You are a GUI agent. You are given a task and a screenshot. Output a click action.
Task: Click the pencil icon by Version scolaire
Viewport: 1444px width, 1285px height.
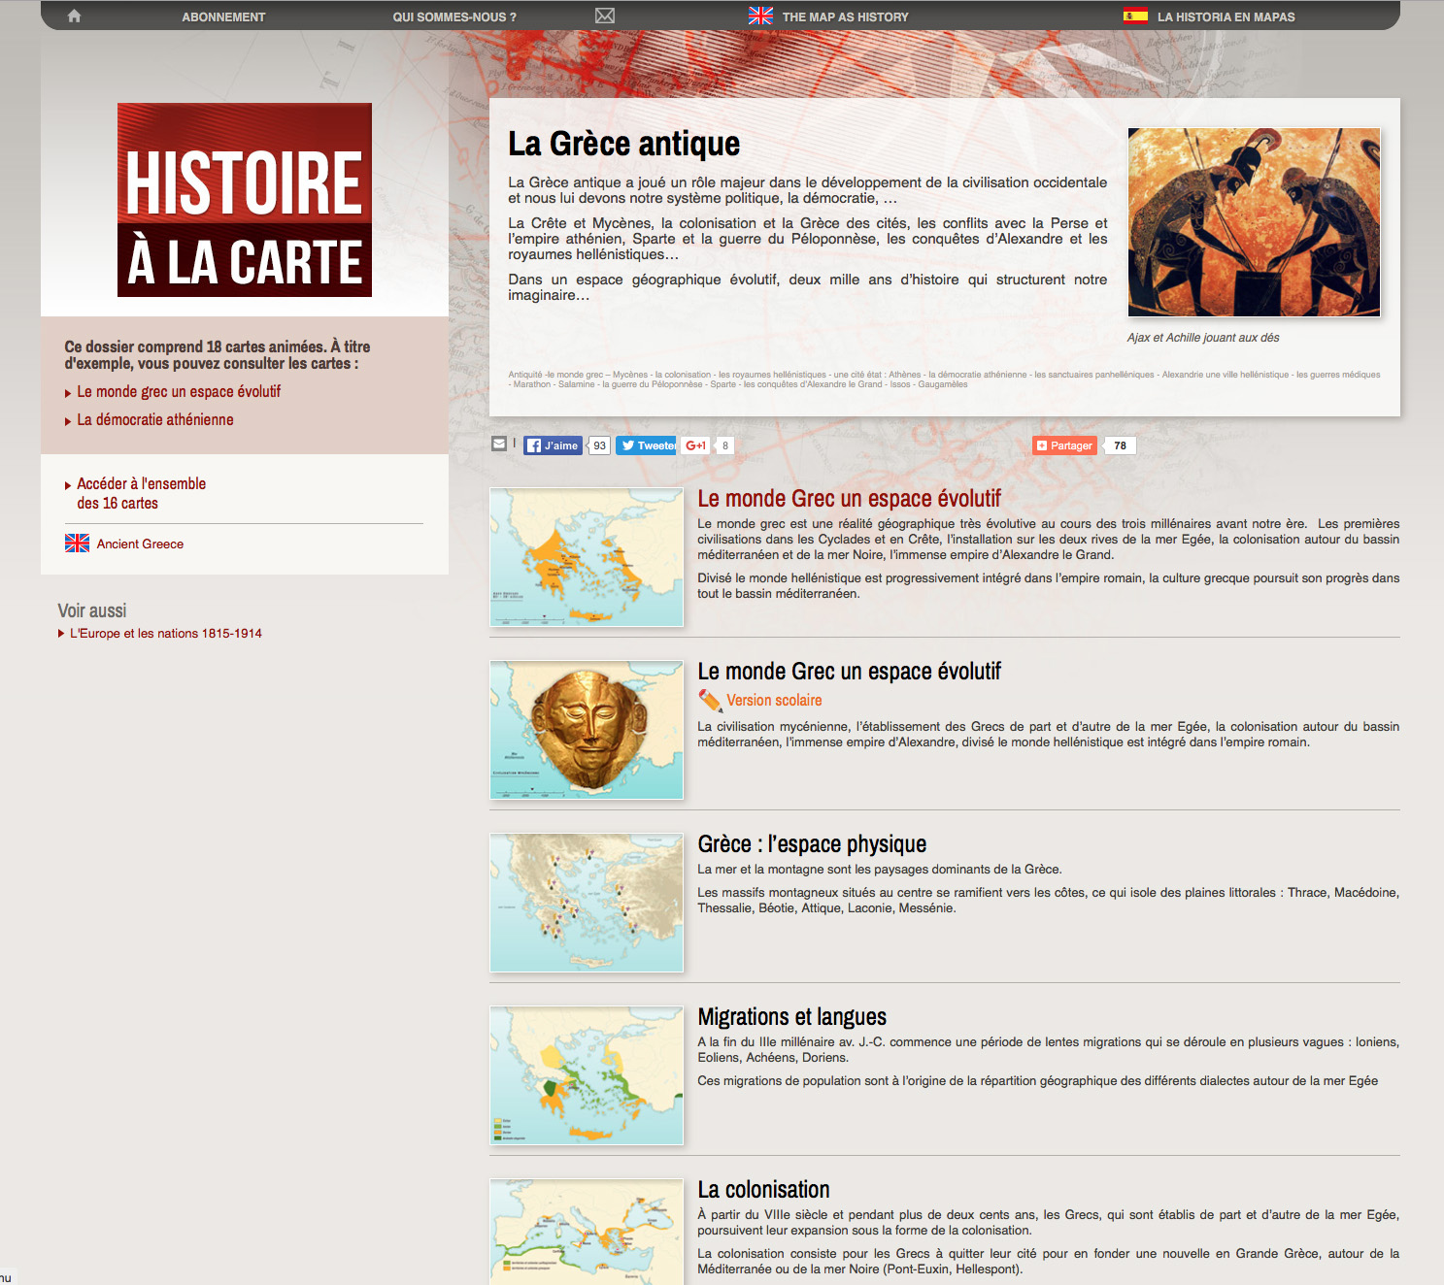point(710,700)
